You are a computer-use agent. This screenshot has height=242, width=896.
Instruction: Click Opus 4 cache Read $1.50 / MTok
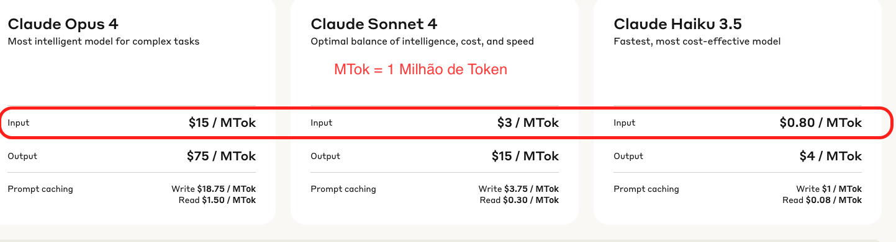pyautogui.click(x=216, y=200)
